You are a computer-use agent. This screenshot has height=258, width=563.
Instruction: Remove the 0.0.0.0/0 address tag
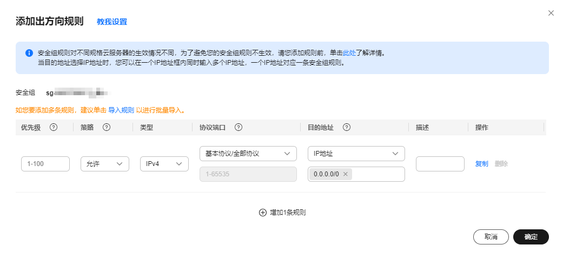pyautogui.click(x=346, y=174)
